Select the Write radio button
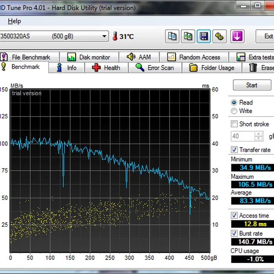Screen dimensions: 274x274 click(x=234, y=111)
